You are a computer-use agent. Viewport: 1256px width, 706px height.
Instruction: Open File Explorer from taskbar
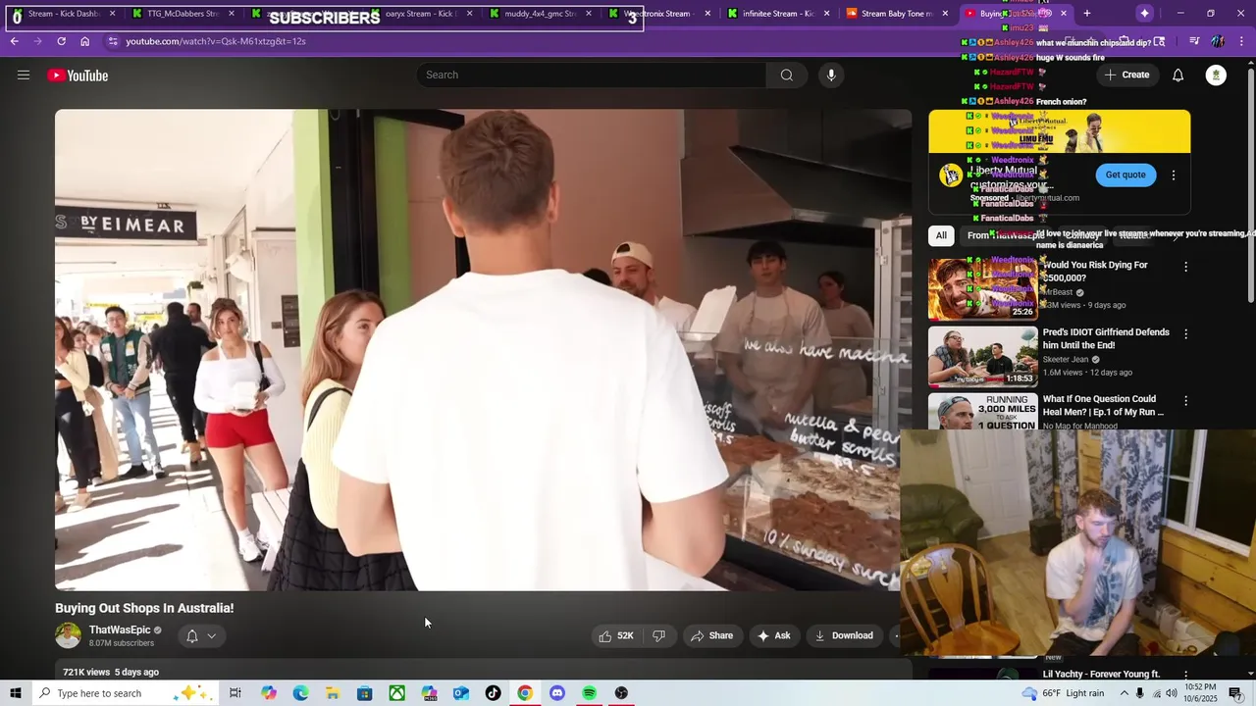pyautogui.click(x=333, y=693)
